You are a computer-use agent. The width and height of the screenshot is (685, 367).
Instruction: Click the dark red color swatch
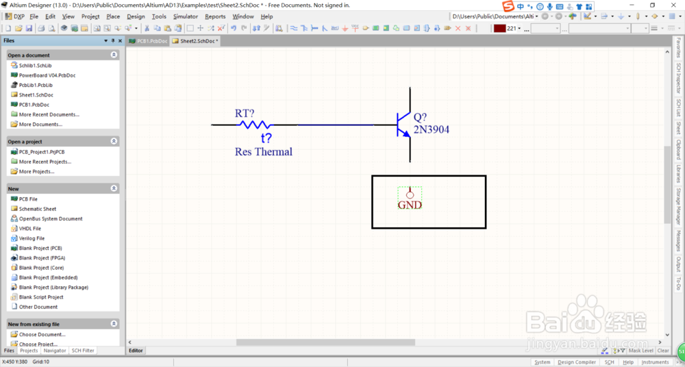(500, 28)
